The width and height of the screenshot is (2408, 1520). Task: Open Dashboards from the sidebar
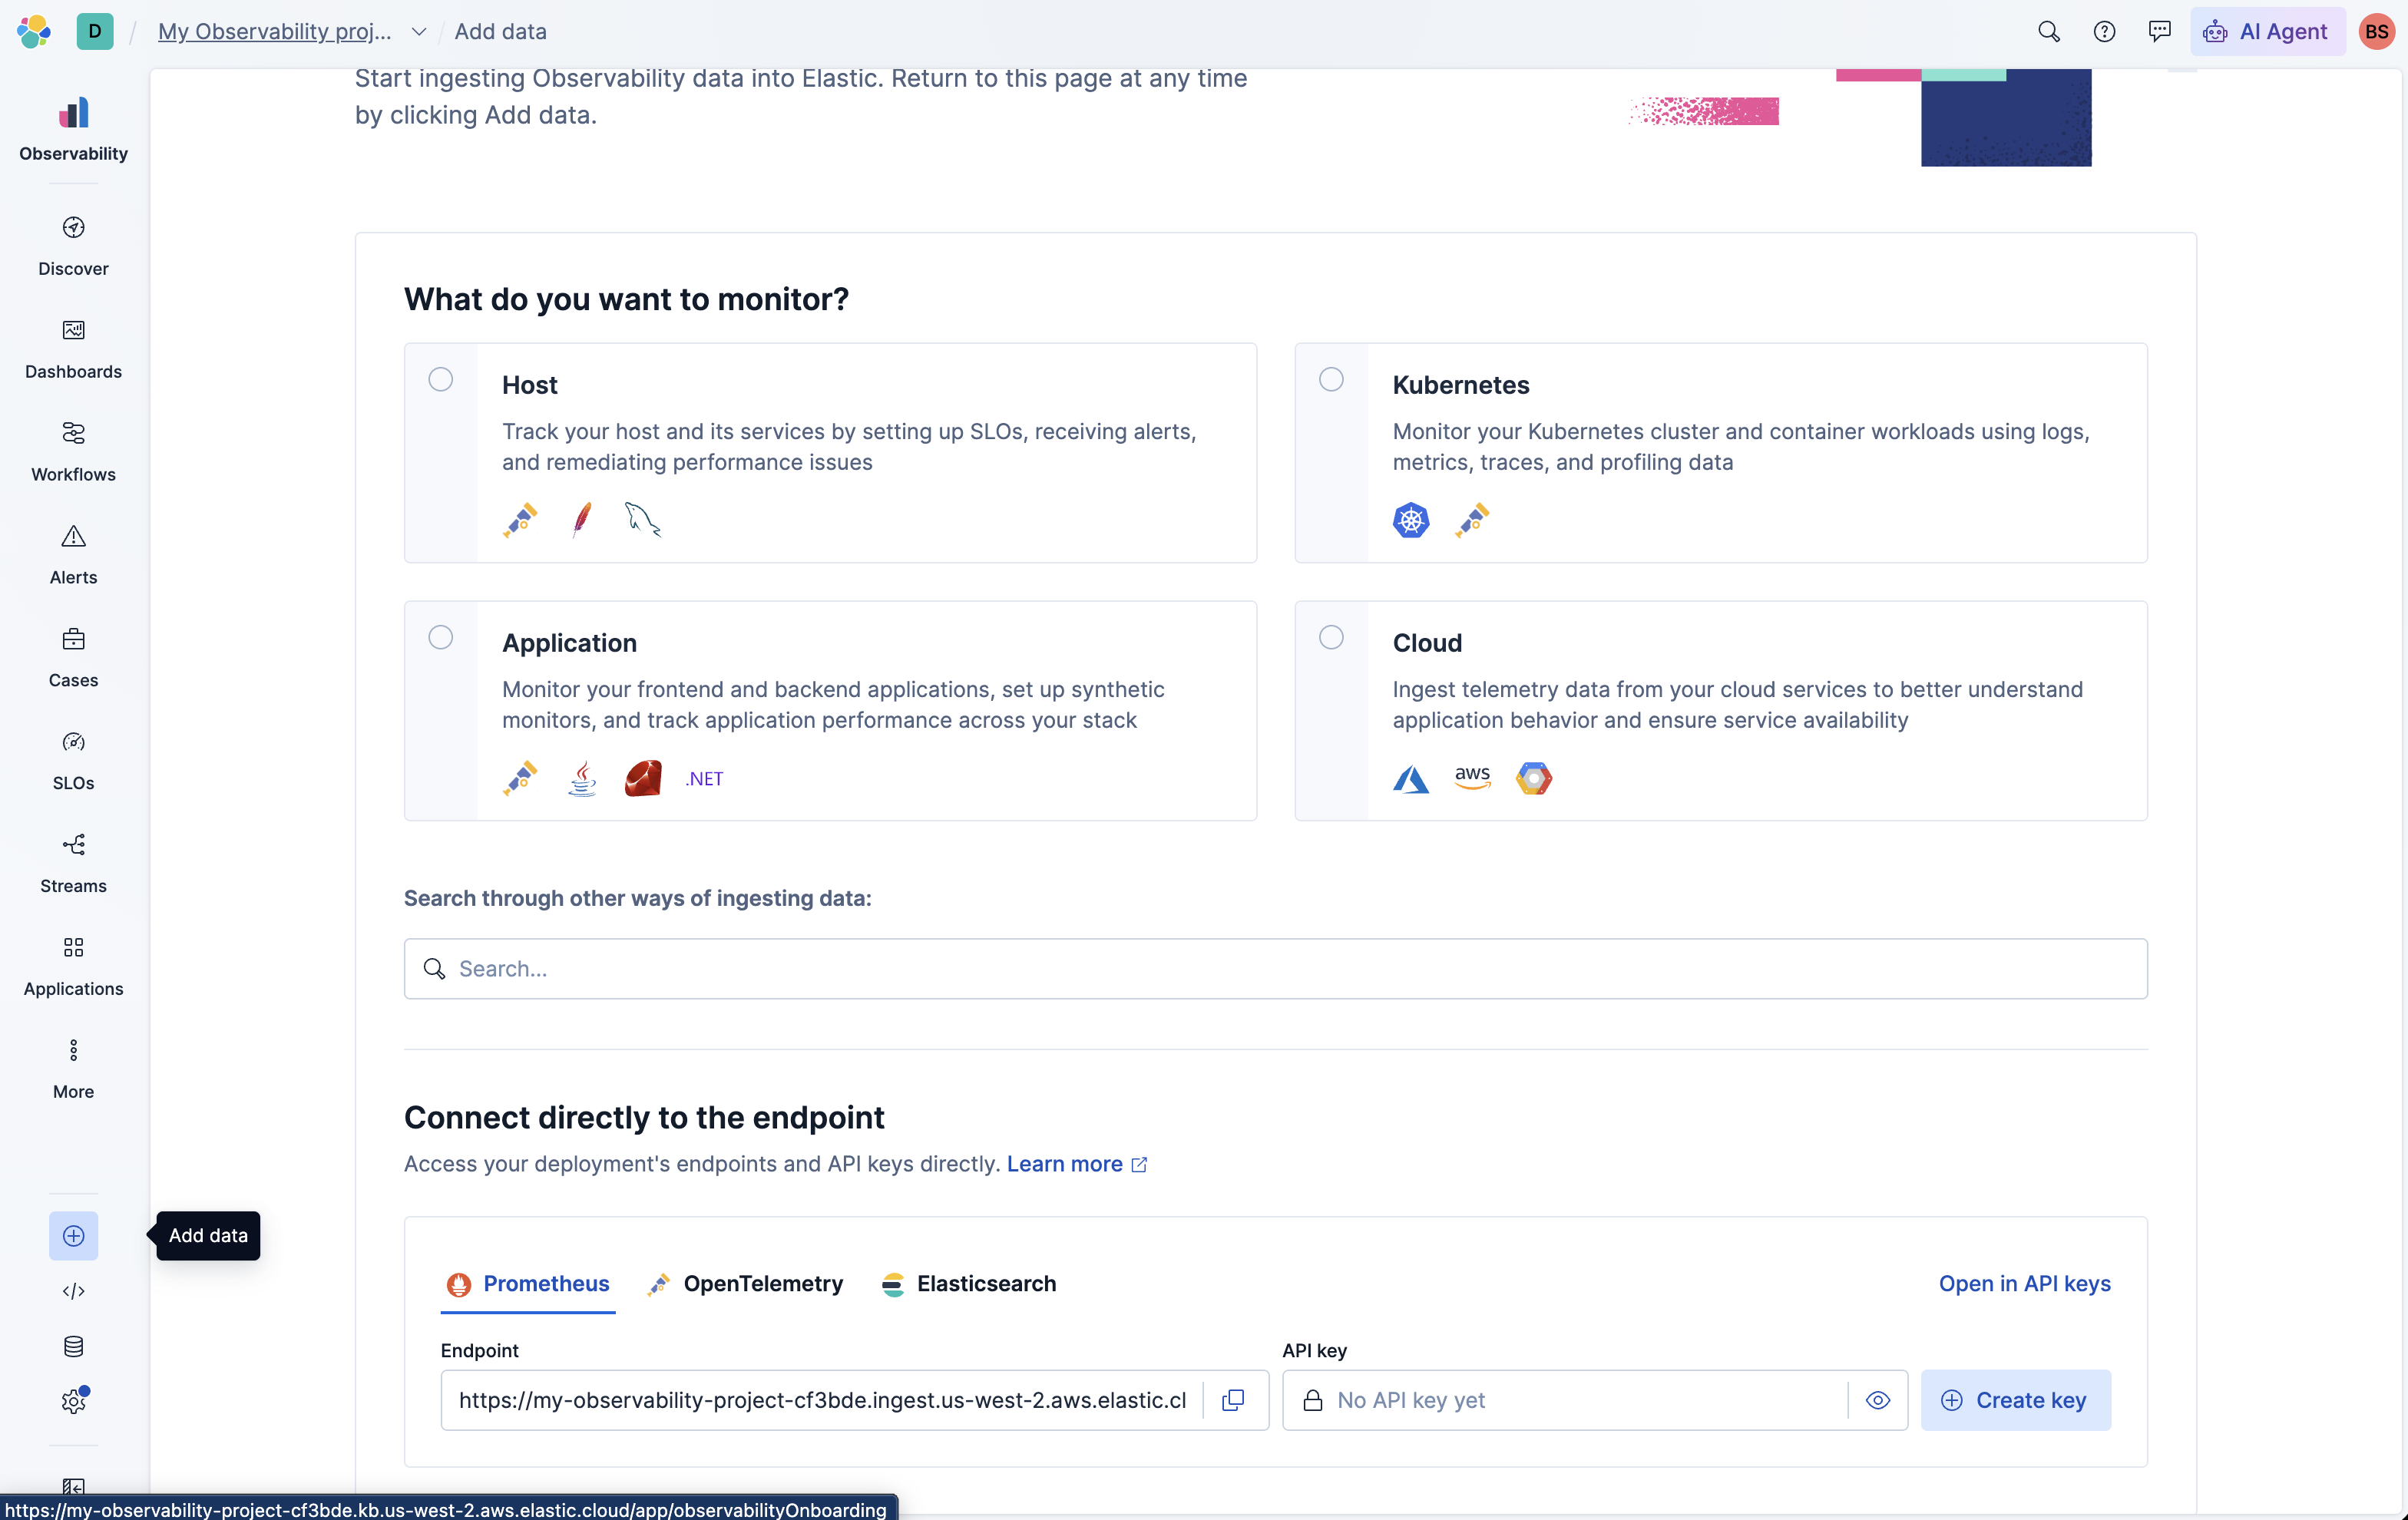tap(73, 349)
